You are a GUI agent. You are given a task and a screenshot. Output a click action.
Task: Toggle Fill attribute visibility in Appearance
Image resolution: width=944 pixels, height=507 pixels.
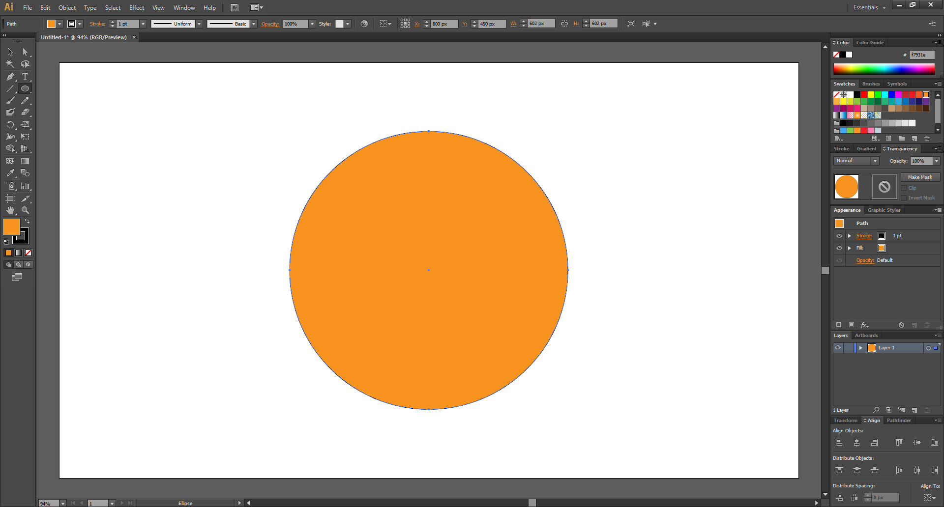[x=839, y=248]
